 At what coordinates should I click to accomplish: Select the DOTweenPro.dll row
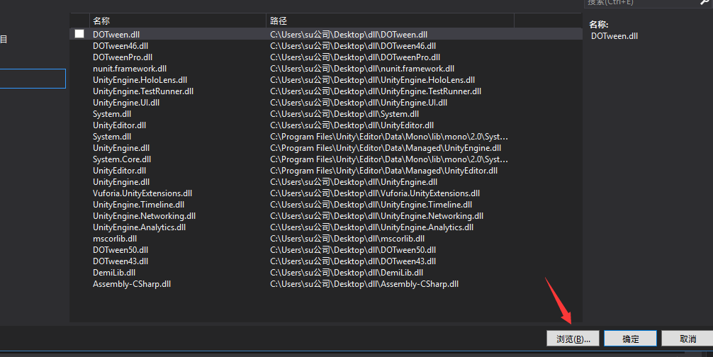pyautogui.click(x=326, y=57)
